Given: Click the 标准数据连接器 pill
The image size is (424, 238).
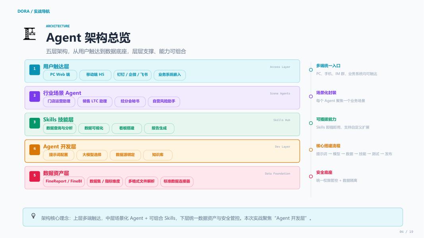Looking at the screenshot, I should (x=177, y=181).
